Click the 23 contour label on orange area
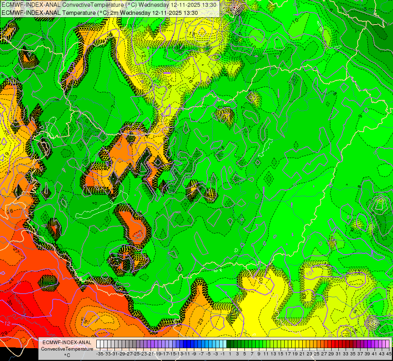Image resolution: width=393 pixels, height=361 pixels. [200, 322]
